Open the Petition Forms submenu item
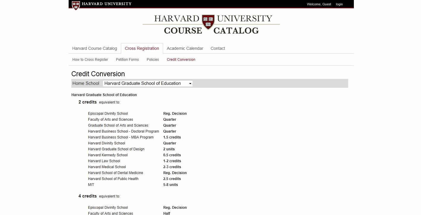The width and height of the screenshot is (421, 215). coord(127,60)
